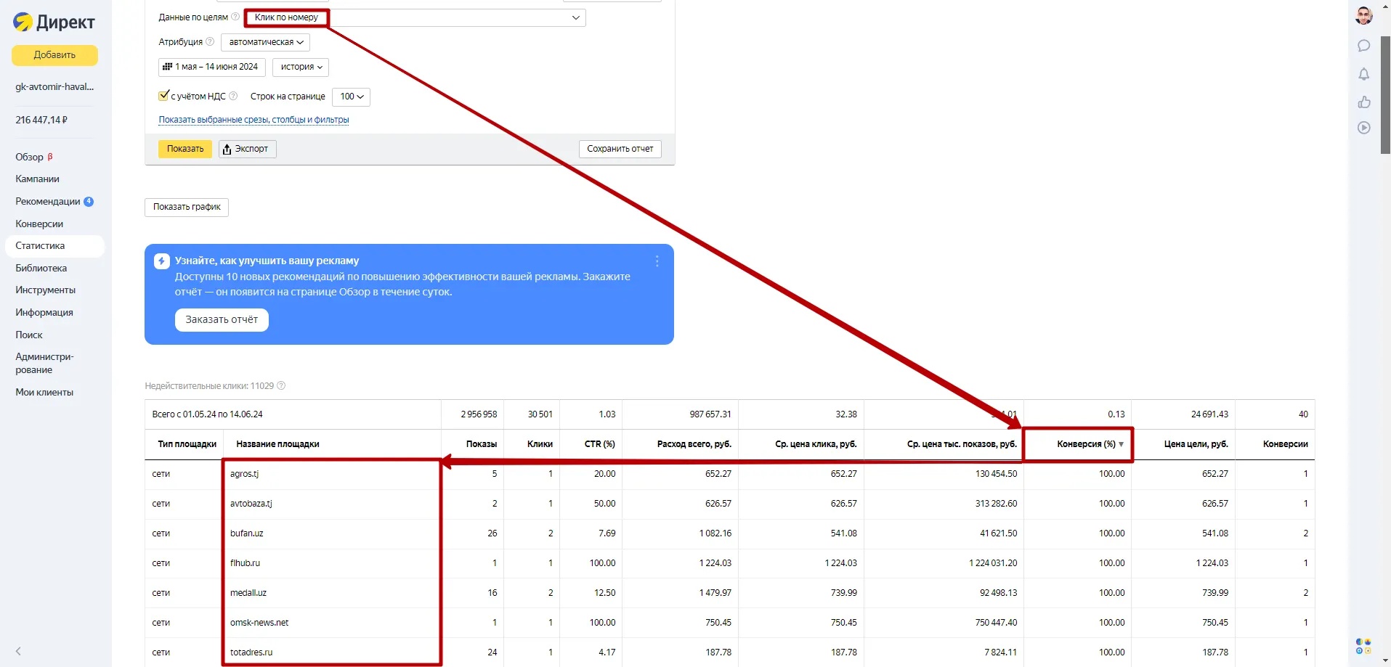Toggle the 'с учётом НДС' checkbox
Viewport: 1391px width, 667px height.
(x=163, y=96)
